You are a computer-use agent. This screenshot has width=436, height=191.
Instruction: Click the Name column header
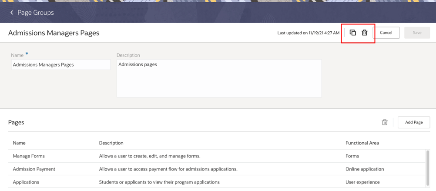pyautogui.click(x=19, y=143)
